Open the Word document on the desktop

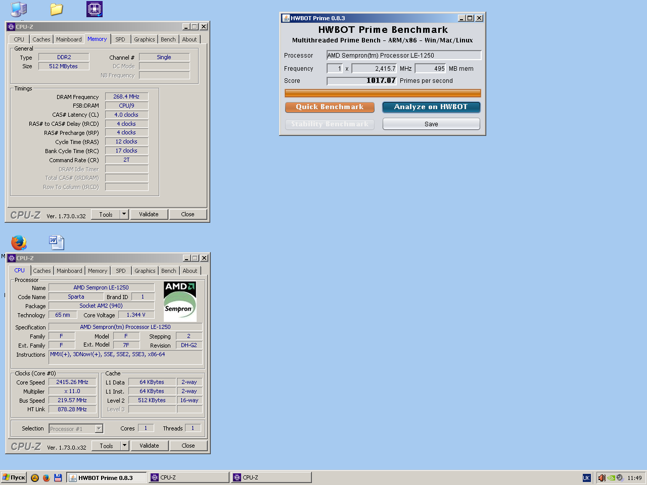point(57,243)
